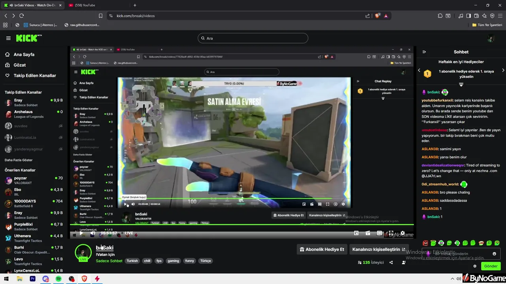
Task: Open the browser tab apps grid
Action: pyautogui.click(x=5, y=25)
